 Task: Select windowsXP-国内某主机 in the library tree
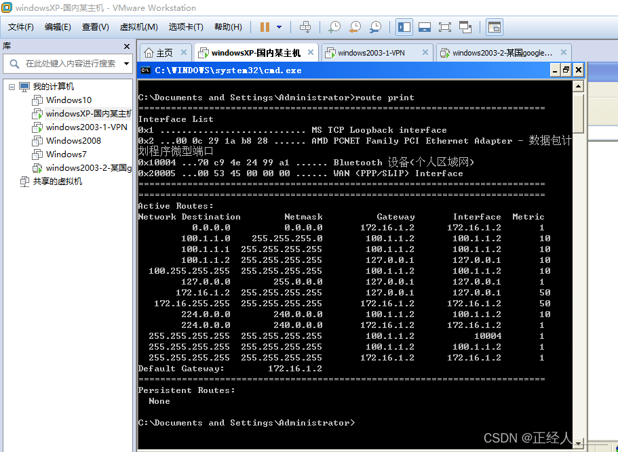pos(89,114)
